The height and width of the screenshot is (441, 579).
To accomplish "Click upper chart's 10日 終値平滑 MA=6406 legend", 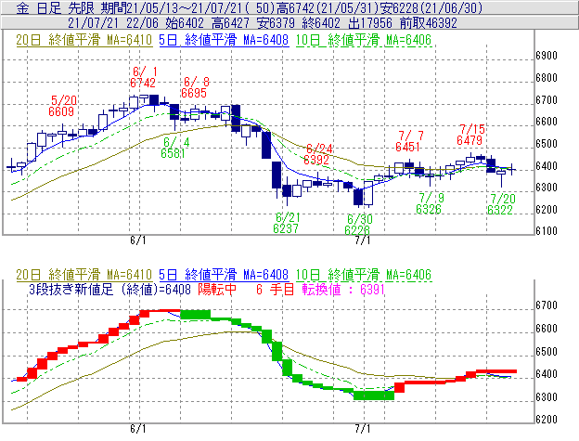I will point(364,40).
